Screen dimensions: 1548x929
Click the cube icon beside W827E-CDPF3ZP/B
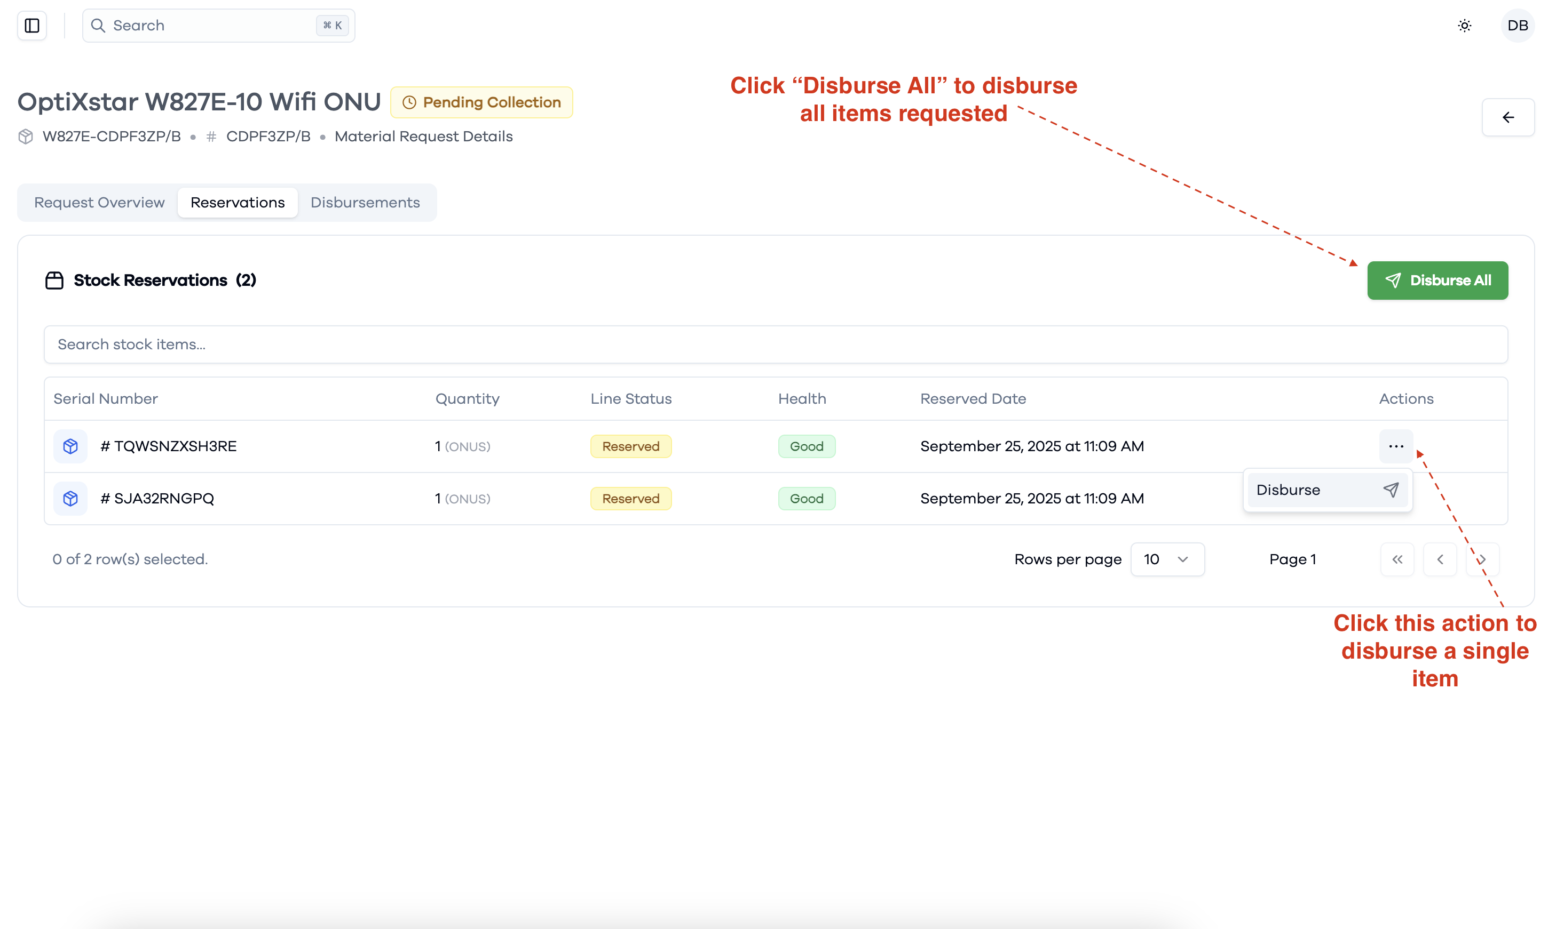(26, 137)
